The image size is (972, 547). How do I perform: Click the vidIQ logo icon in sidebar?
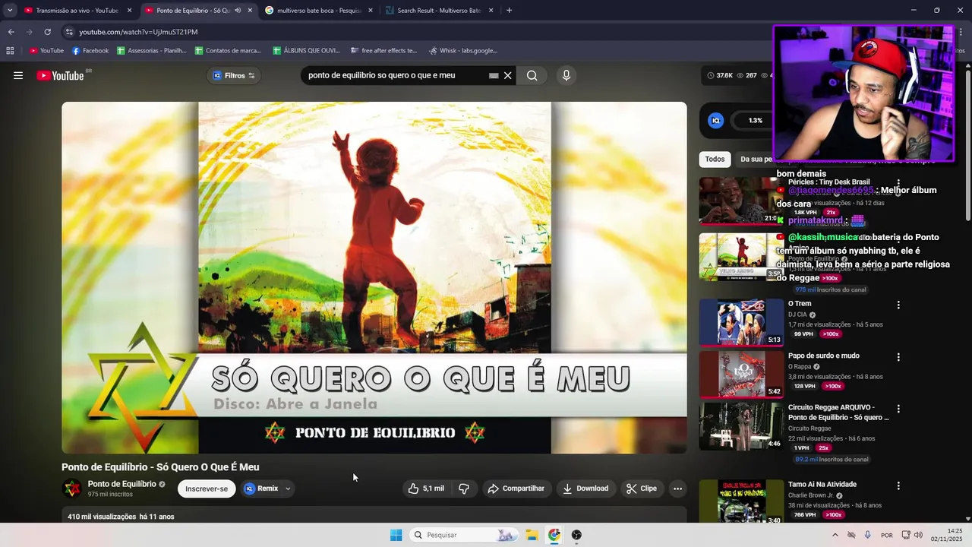pos(715,120)
